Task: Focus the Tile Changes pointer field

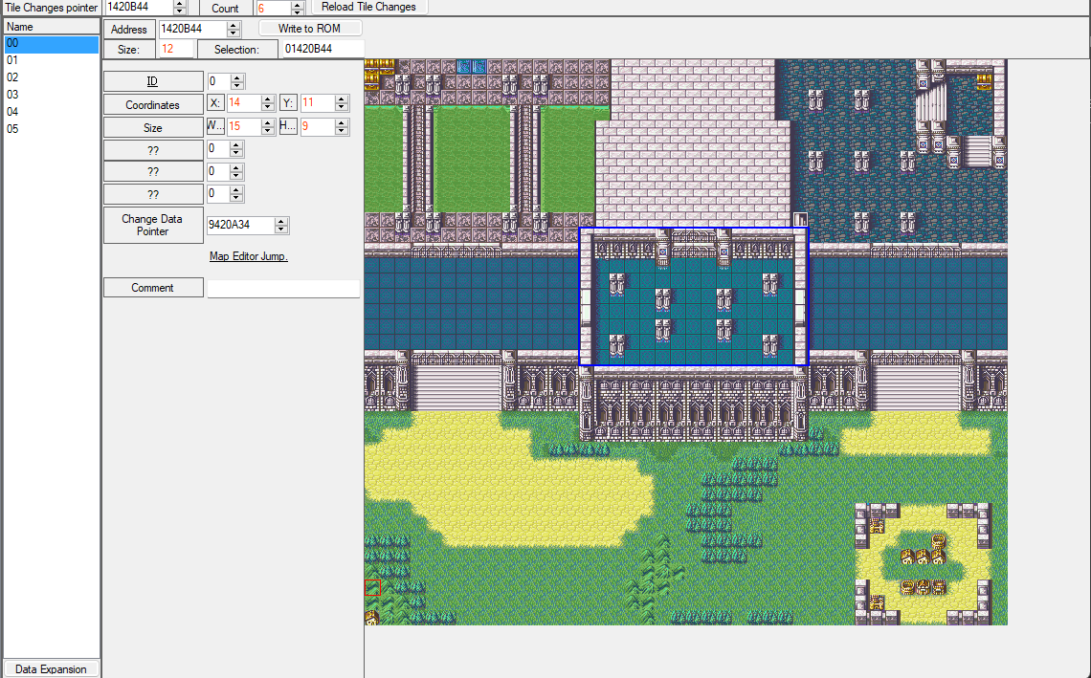Action: (x=139, y=7)
